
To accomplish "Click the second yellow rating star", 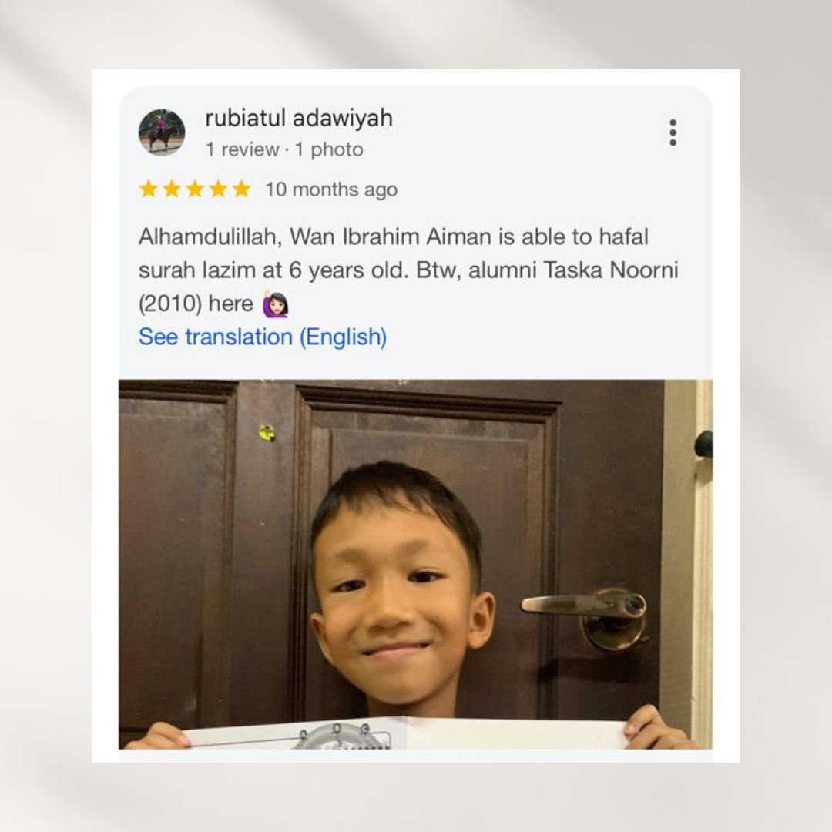I will (x=172, y=189).
